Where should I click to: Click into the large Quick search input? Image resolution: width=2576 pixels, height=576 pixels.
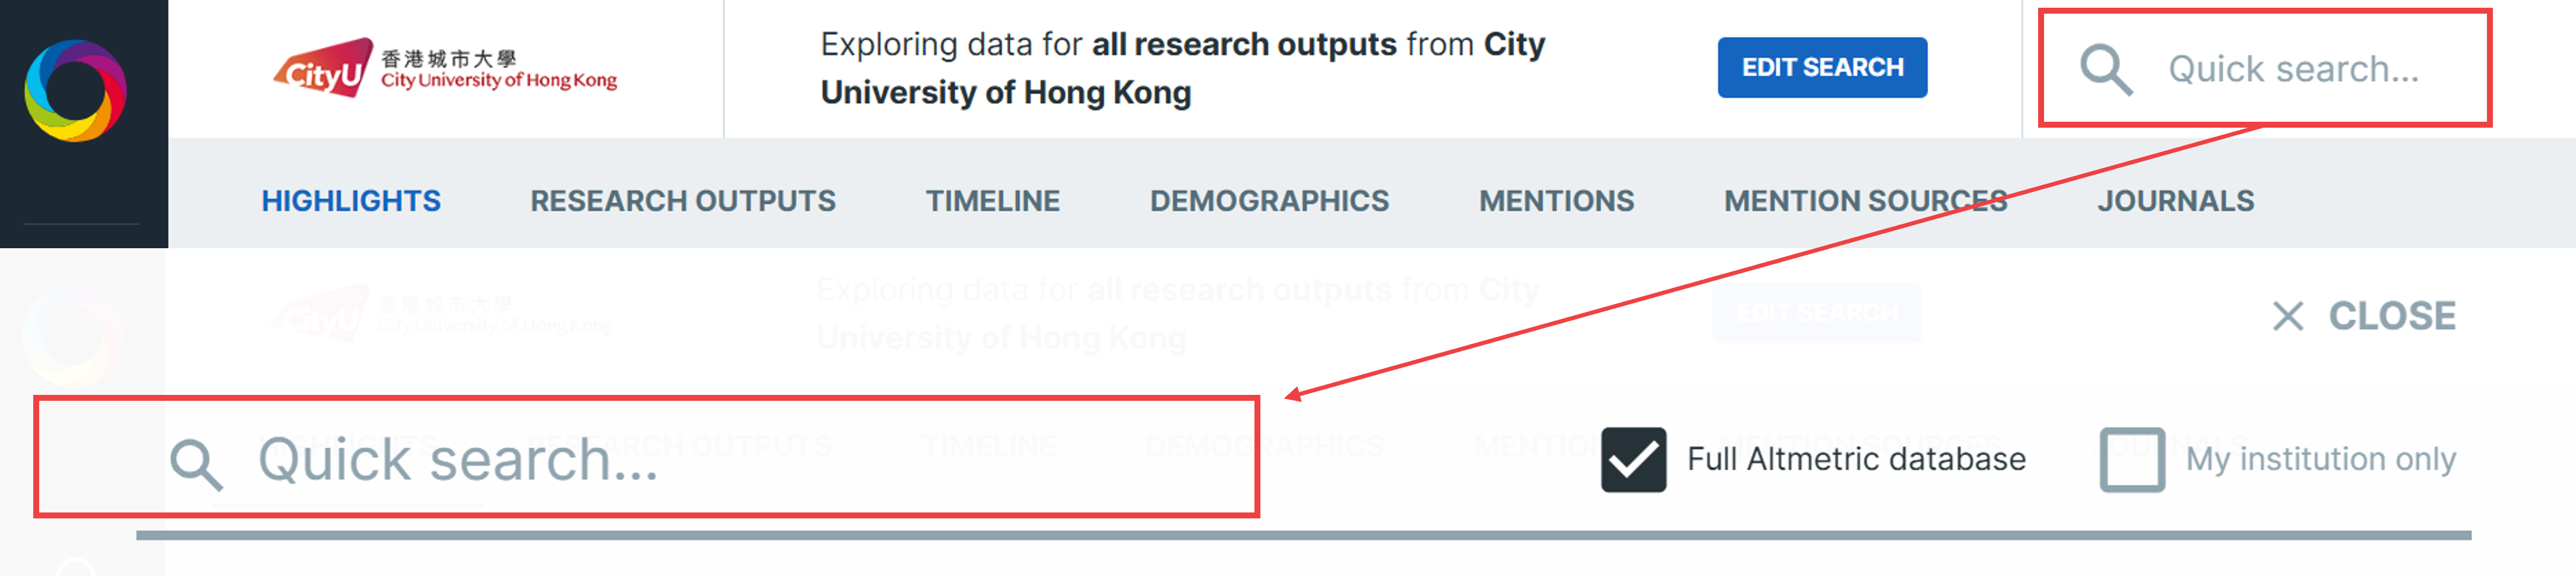[x=700, y=460]
